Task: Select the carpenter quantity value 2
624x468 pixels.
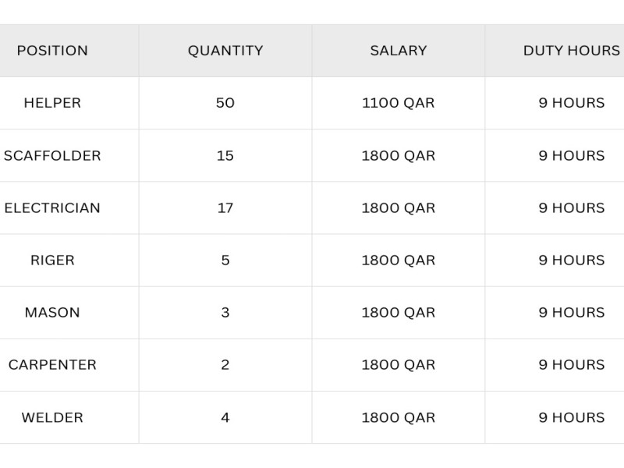Action: (225, 365)
